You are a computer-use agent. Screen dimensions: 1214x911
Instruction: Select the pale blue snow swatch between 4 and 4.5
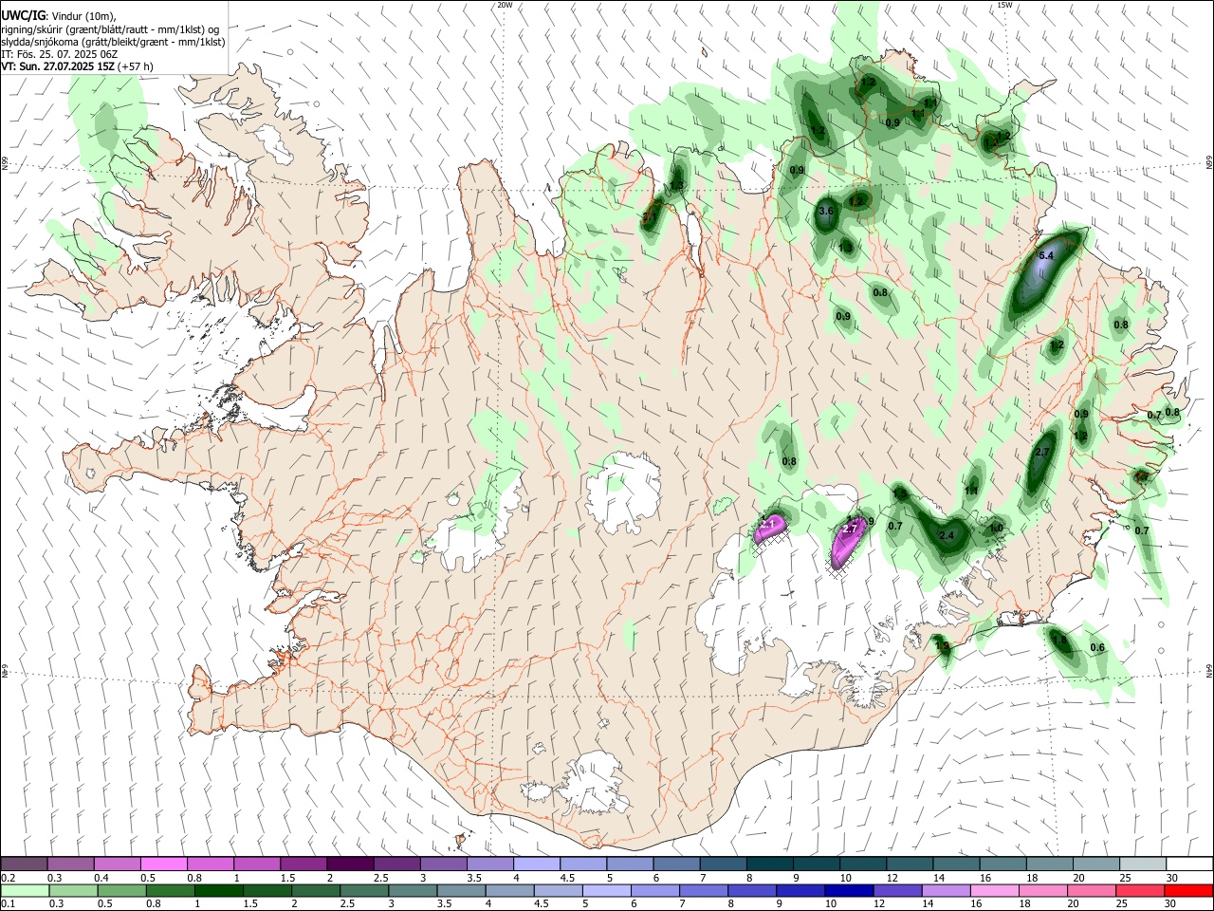pyautogui.click(x=536, y=864)
